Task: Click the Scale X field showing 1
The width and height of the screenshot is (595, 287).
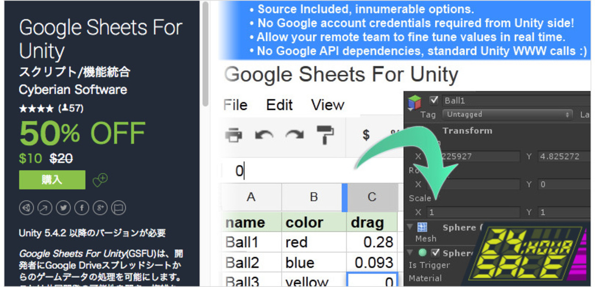Action: pyautogui.click(x=473, y=212)
